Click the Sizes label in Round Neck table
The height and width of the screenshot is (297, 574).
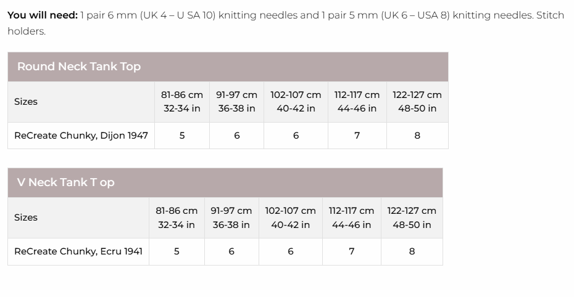(26, 102)
